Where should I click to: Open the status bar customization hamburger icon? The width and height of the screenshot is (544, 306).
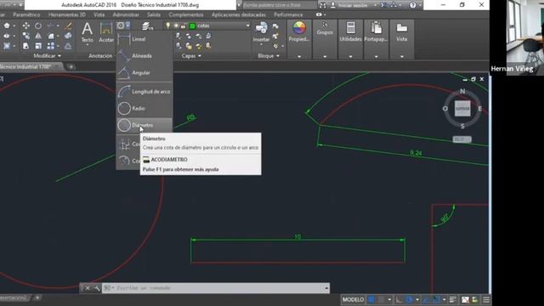(x=486, y=300)
